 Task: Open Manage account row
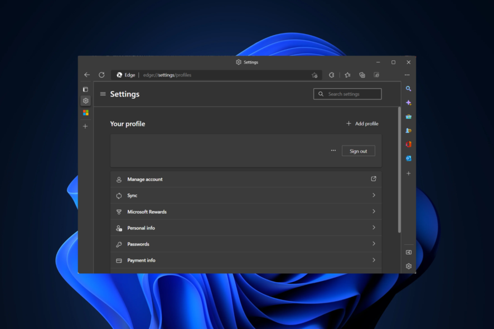(x=246, y=180)
